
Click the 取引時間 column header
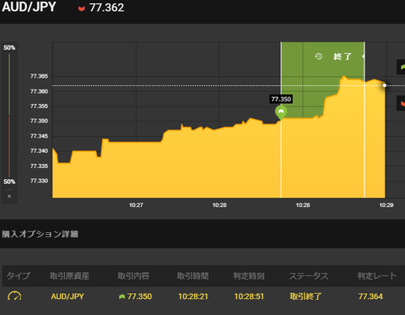(193, 276)
